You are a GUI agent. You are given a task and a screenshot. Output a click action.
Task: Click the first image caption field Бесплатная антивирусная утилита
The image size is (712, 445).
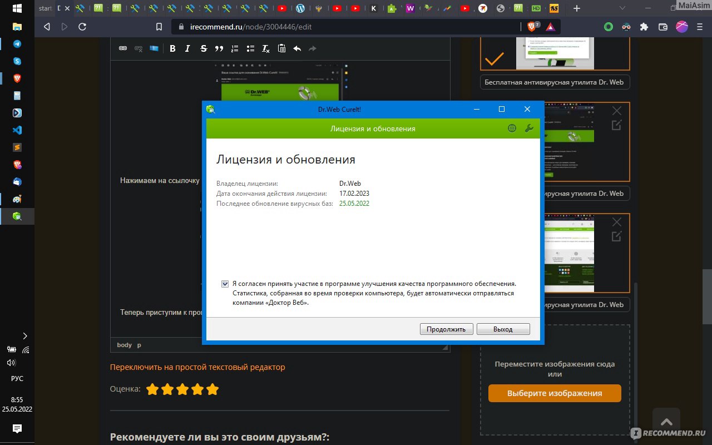[555, 82]
